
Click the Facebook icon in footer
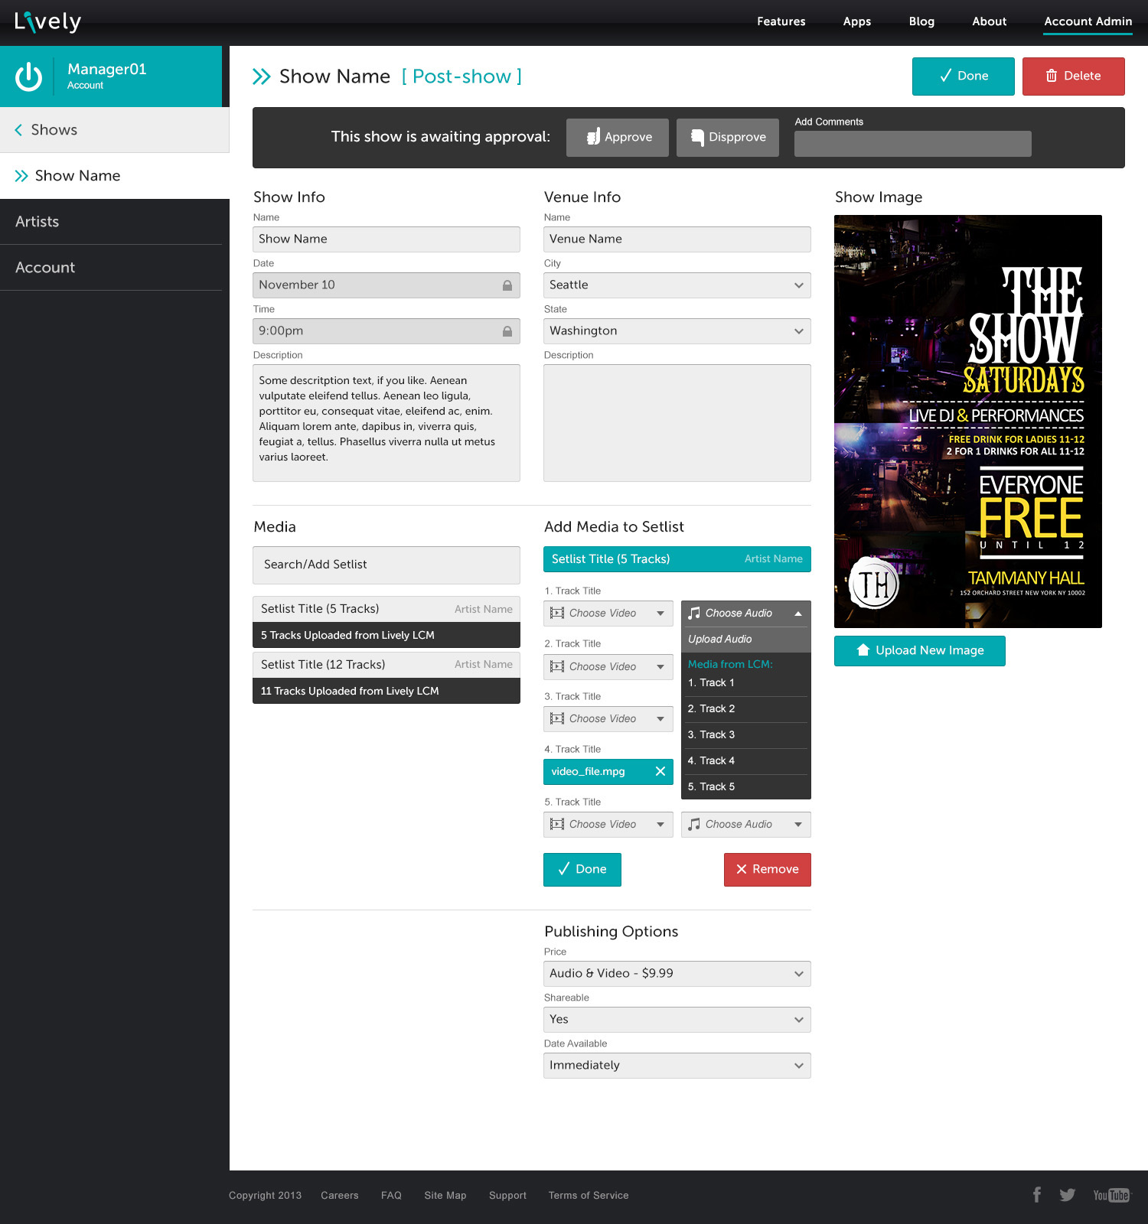pyautogui.click(x=1036, y=1195)
